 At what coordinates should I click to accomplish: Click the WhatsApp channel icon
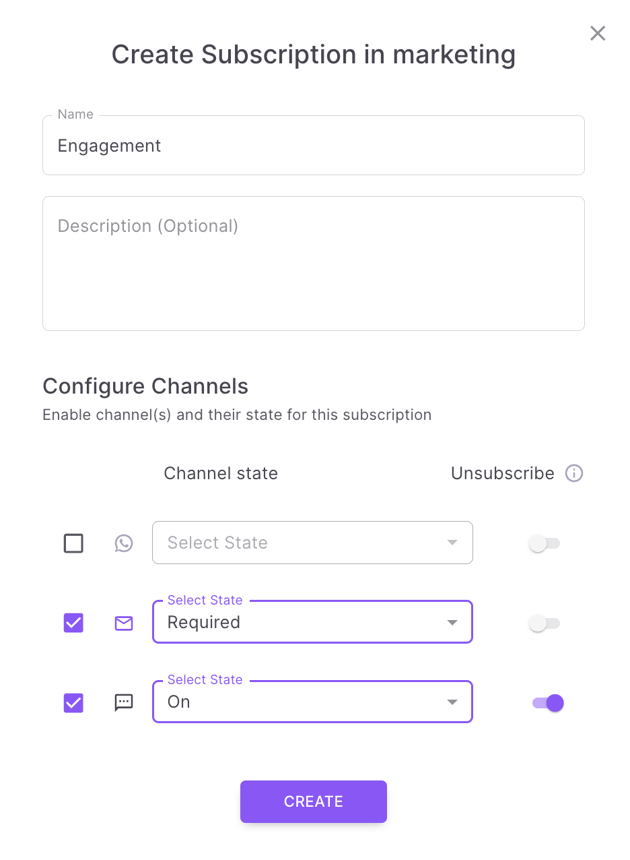(x=124, y=543)
